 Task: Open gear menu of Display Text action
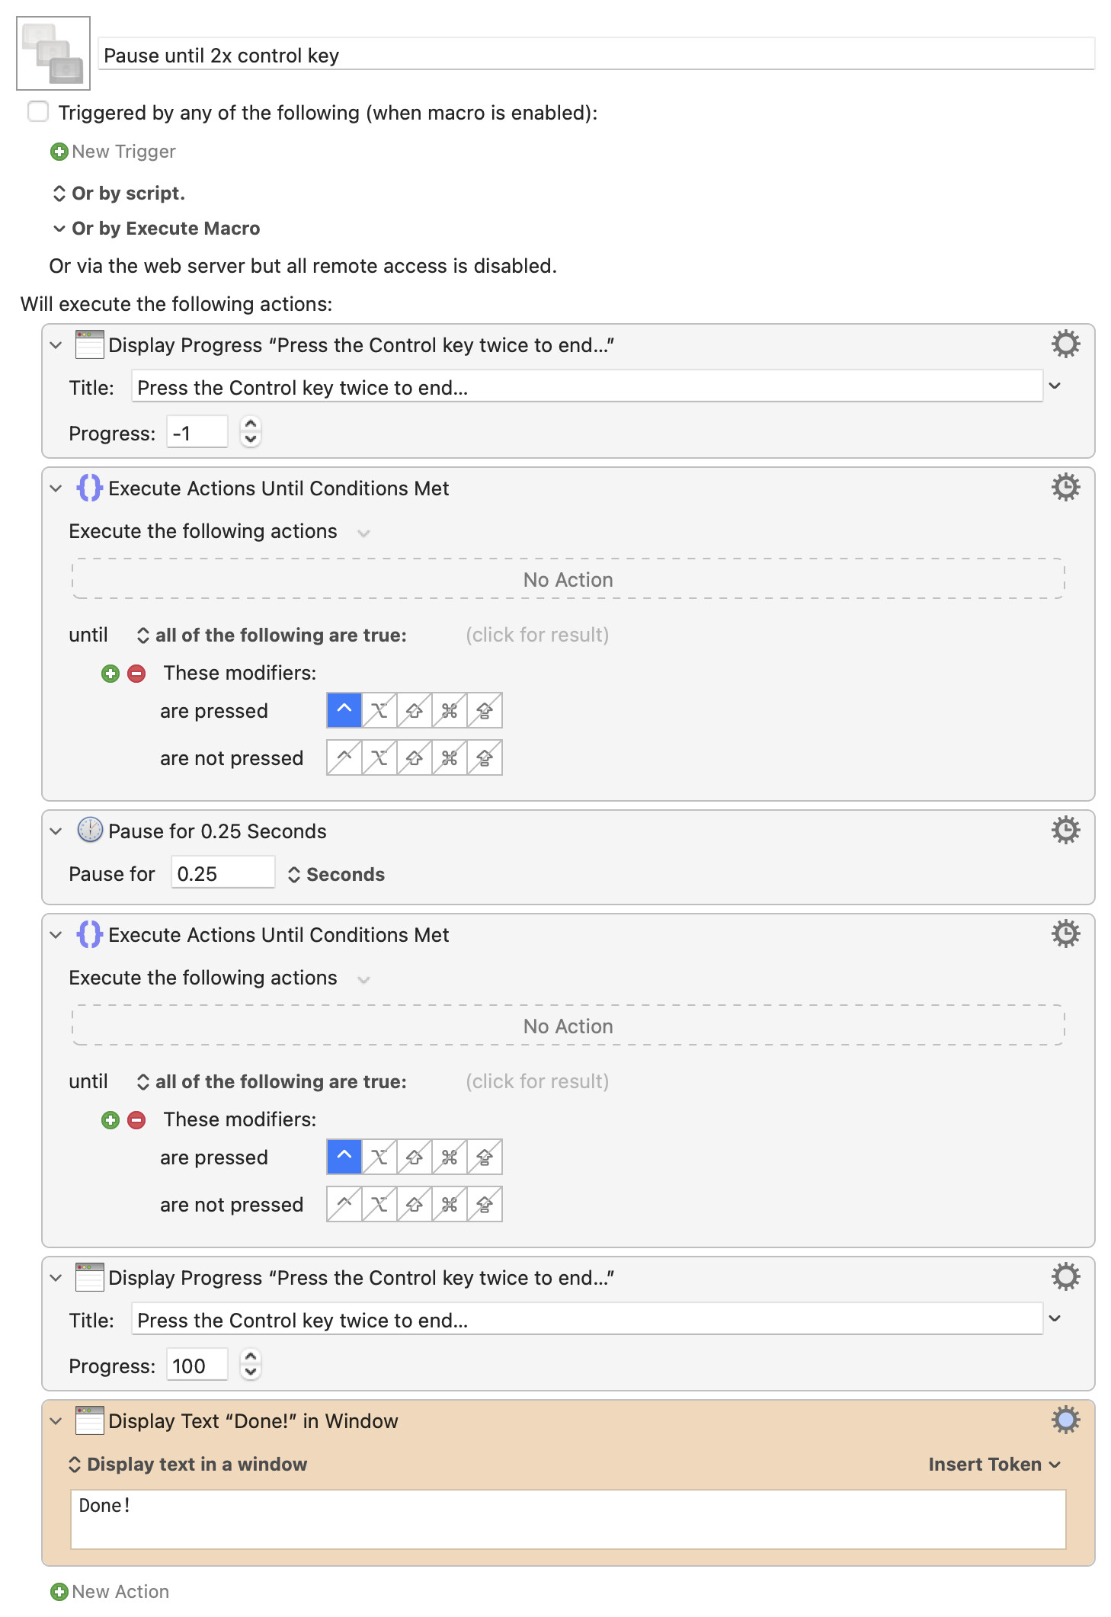point(1065,1420)
